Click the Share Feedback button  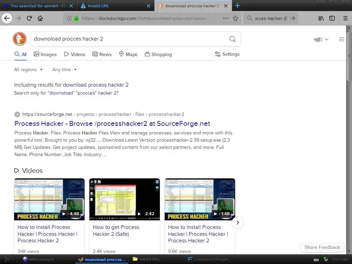322,247
